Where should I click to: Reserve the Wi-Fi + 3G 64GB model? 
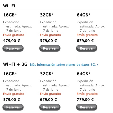(87, 107)
